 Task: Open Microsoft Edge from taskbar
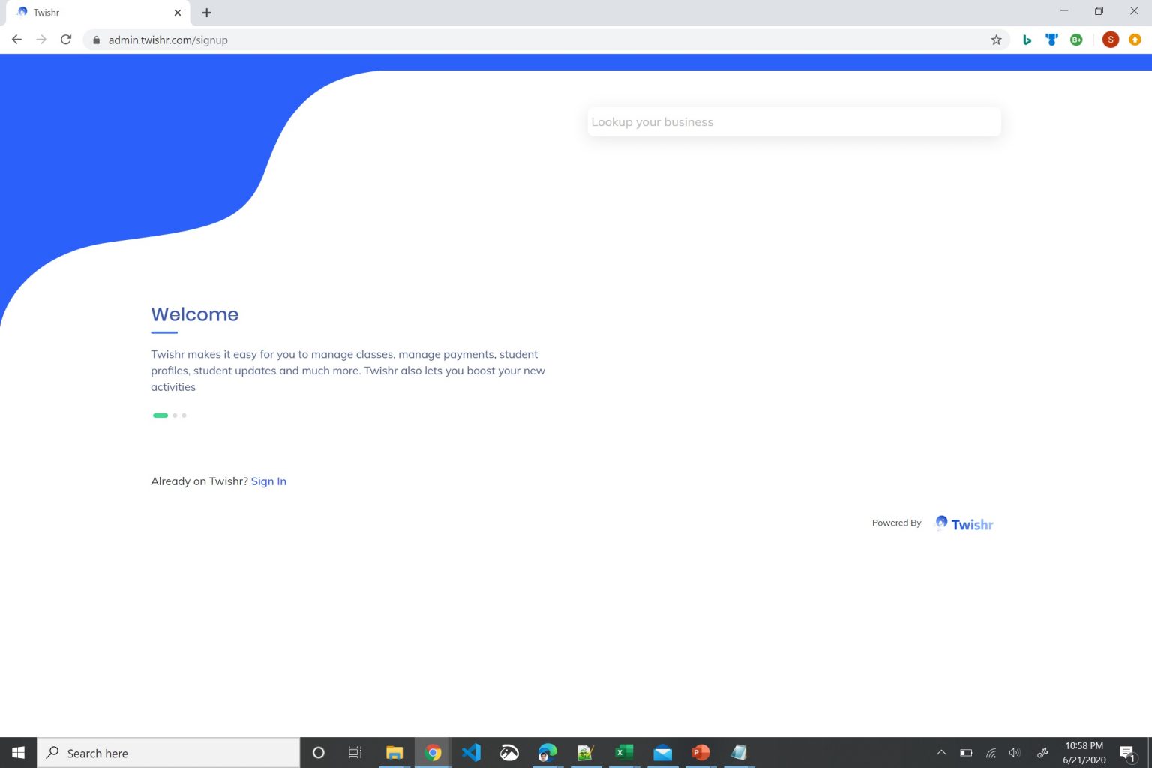pyautogui.click(x=547, y=753)
